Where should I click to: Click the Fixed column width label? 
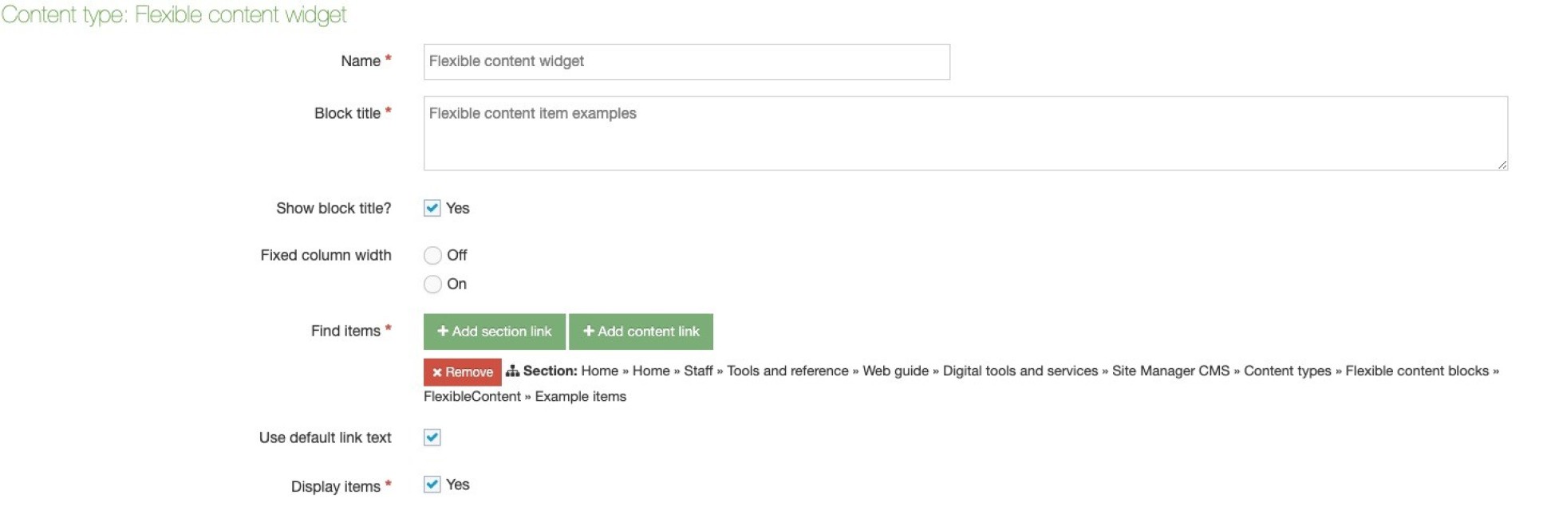[326, 255]
